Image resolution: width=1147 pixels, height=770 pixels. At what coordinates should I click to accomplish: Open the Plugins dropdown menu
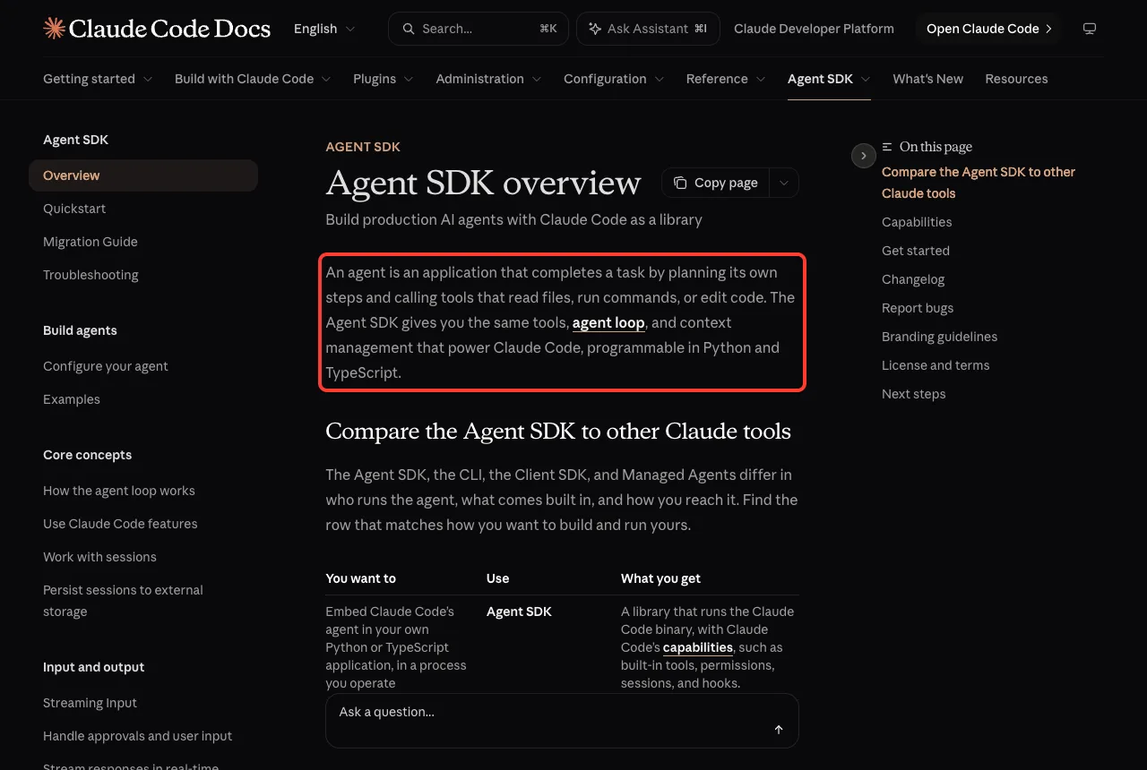384,79
